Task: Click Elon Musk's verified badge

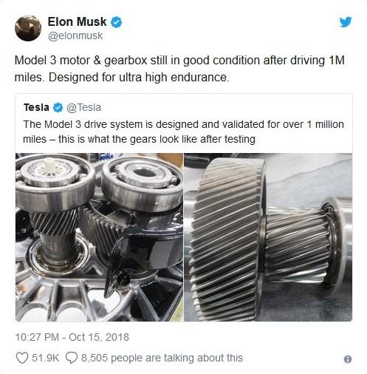Action: [x=116, y=22]
